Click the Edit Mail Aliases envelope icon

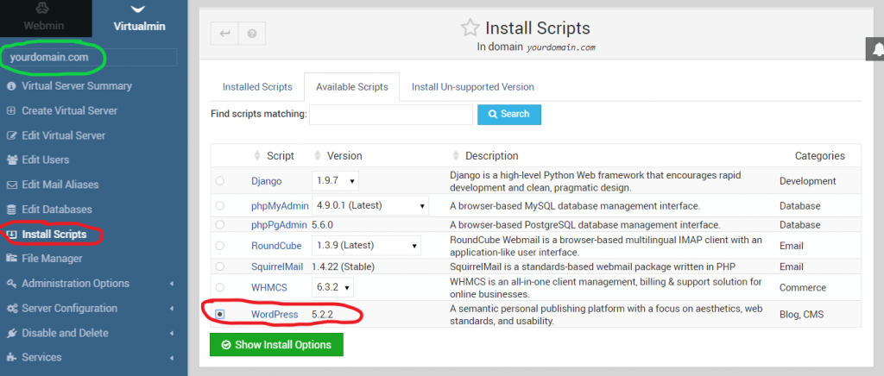[10, 185]
